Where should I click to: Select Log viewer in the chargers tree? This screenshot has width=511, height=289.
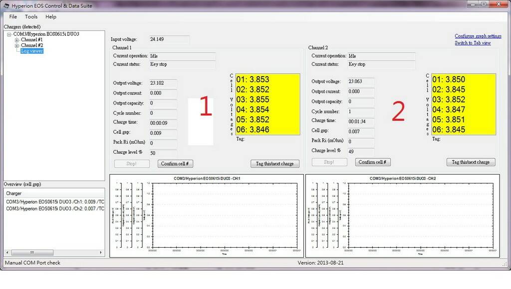tap(31, 51)
